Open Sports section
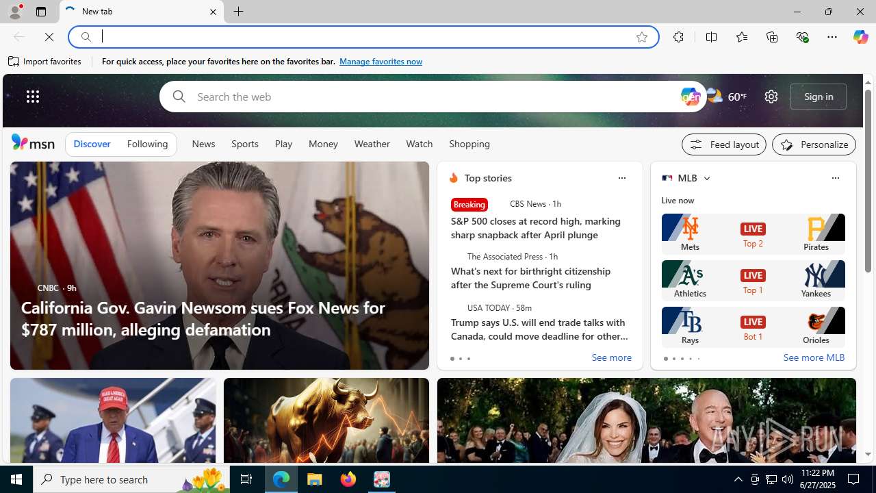Image resolution: width=876 pixels, height=493 pixels. 244,144
